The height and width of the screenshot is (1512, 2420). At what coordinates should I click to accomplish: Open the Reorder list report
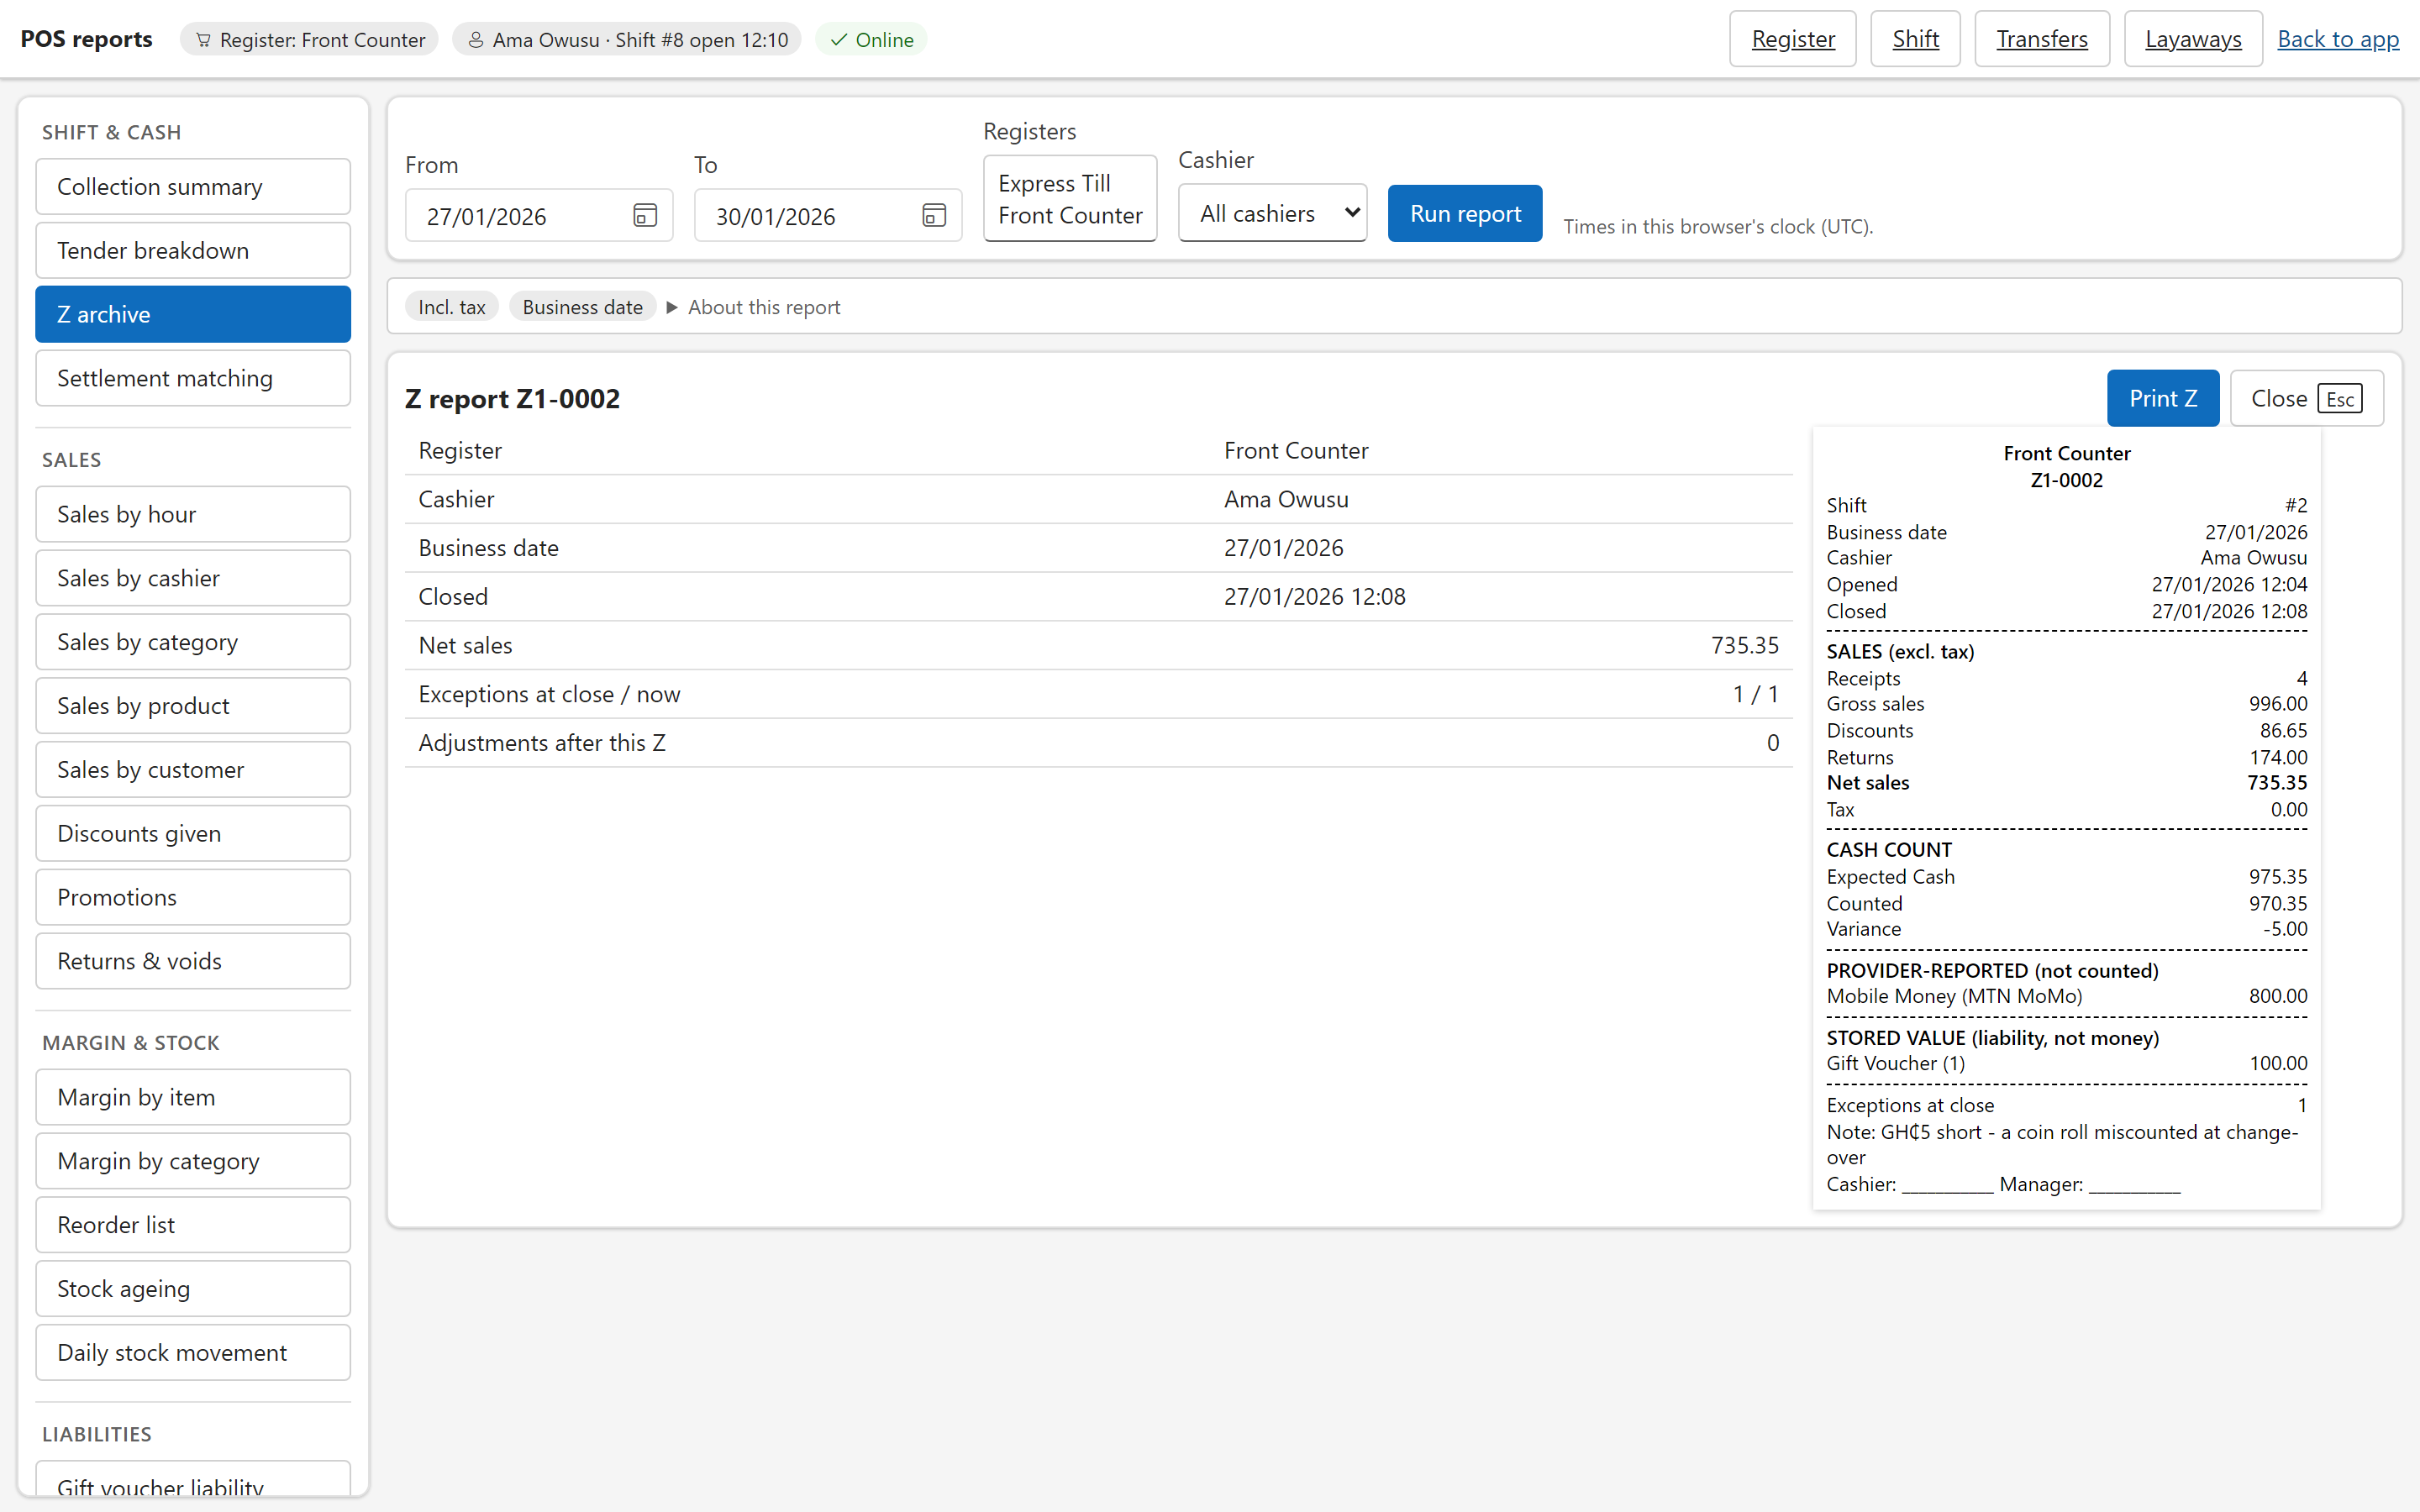[x=193, y=1225]
